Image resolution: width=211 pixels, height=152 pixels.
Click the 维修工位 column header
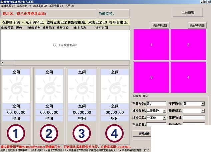pos(64,28)
